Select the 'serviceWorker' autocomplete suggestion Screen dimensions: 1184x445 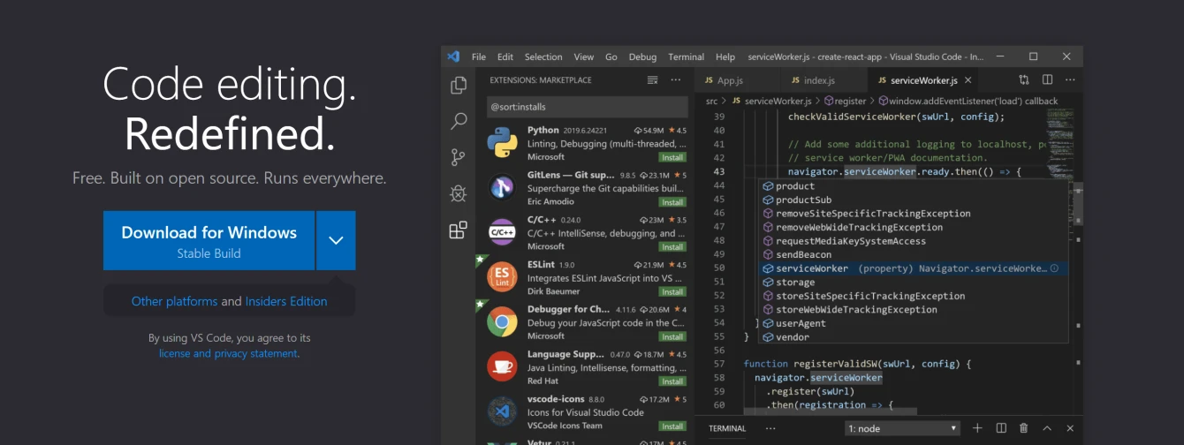pyautogui.click(x=912, y=268)
